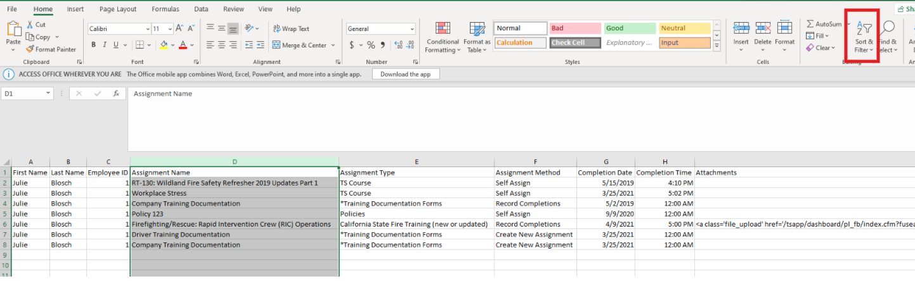This screenshot has height=281, width=915.
Task: Bottom align cell contents
Action: [233, 28]
